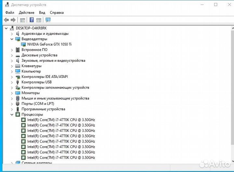Click the keyboard icon beside Клавиатуры
Image resolution: width=234 pixels, height=172 pixels.
tap(18, 66)
